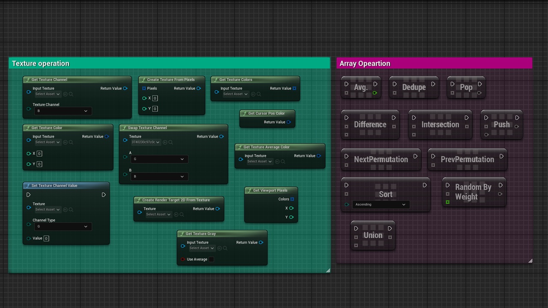The height and width of the screenshot is (308, 548).
Task: Select Get Cursor Pos Color node title
Action: tap(266, 113)
